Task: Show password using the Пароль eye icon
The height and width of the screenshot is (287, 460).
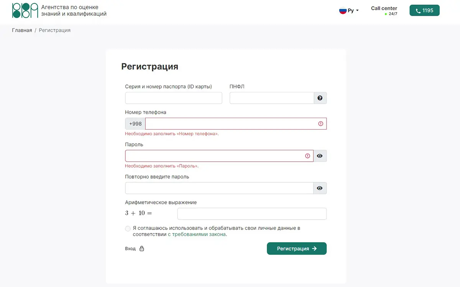Action: [320, 156]
